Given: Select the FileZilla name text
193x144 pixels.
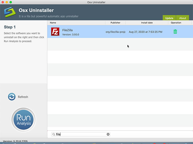Looking at the screenshot, I should pos(68,30).
